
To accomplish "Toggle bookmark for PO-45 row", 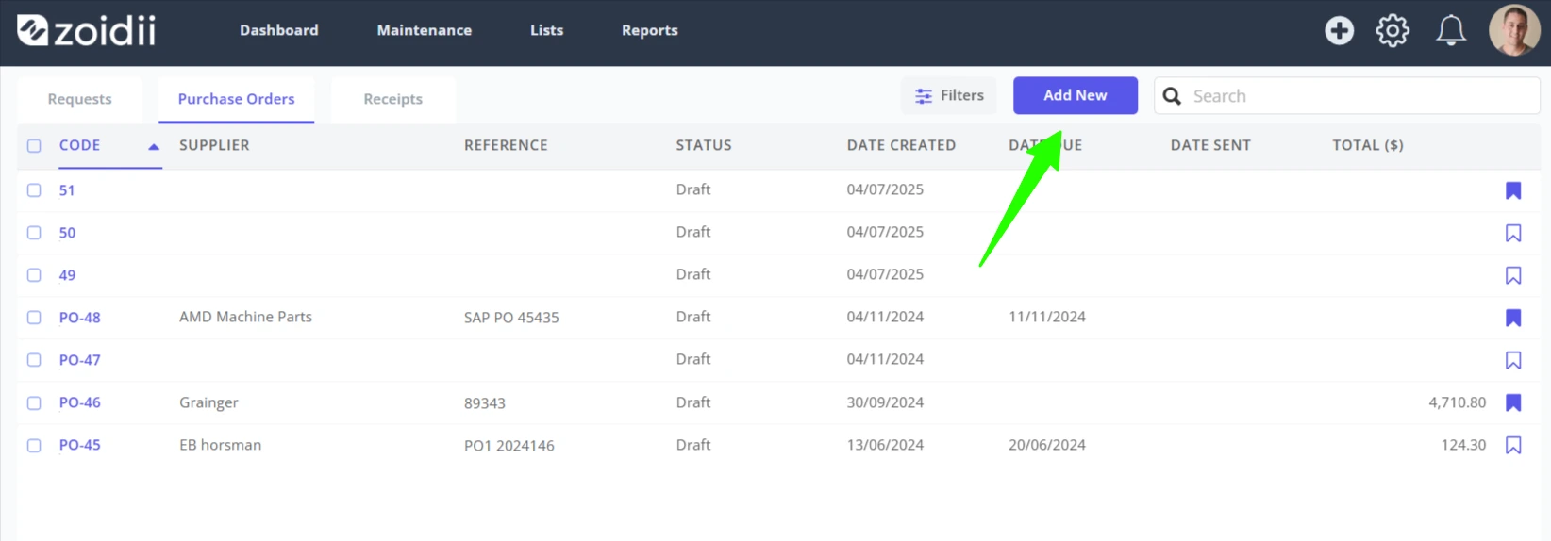I will (1513, 445).
